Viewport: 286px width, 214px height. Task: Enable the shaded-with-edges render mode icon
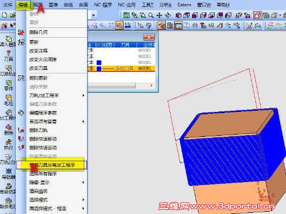pos(258,15)
